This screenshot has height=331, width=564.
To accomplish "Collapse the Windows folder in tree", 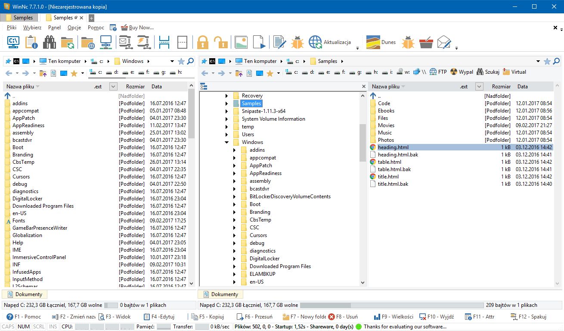I will pyautogui.click(x=226, y=142).
